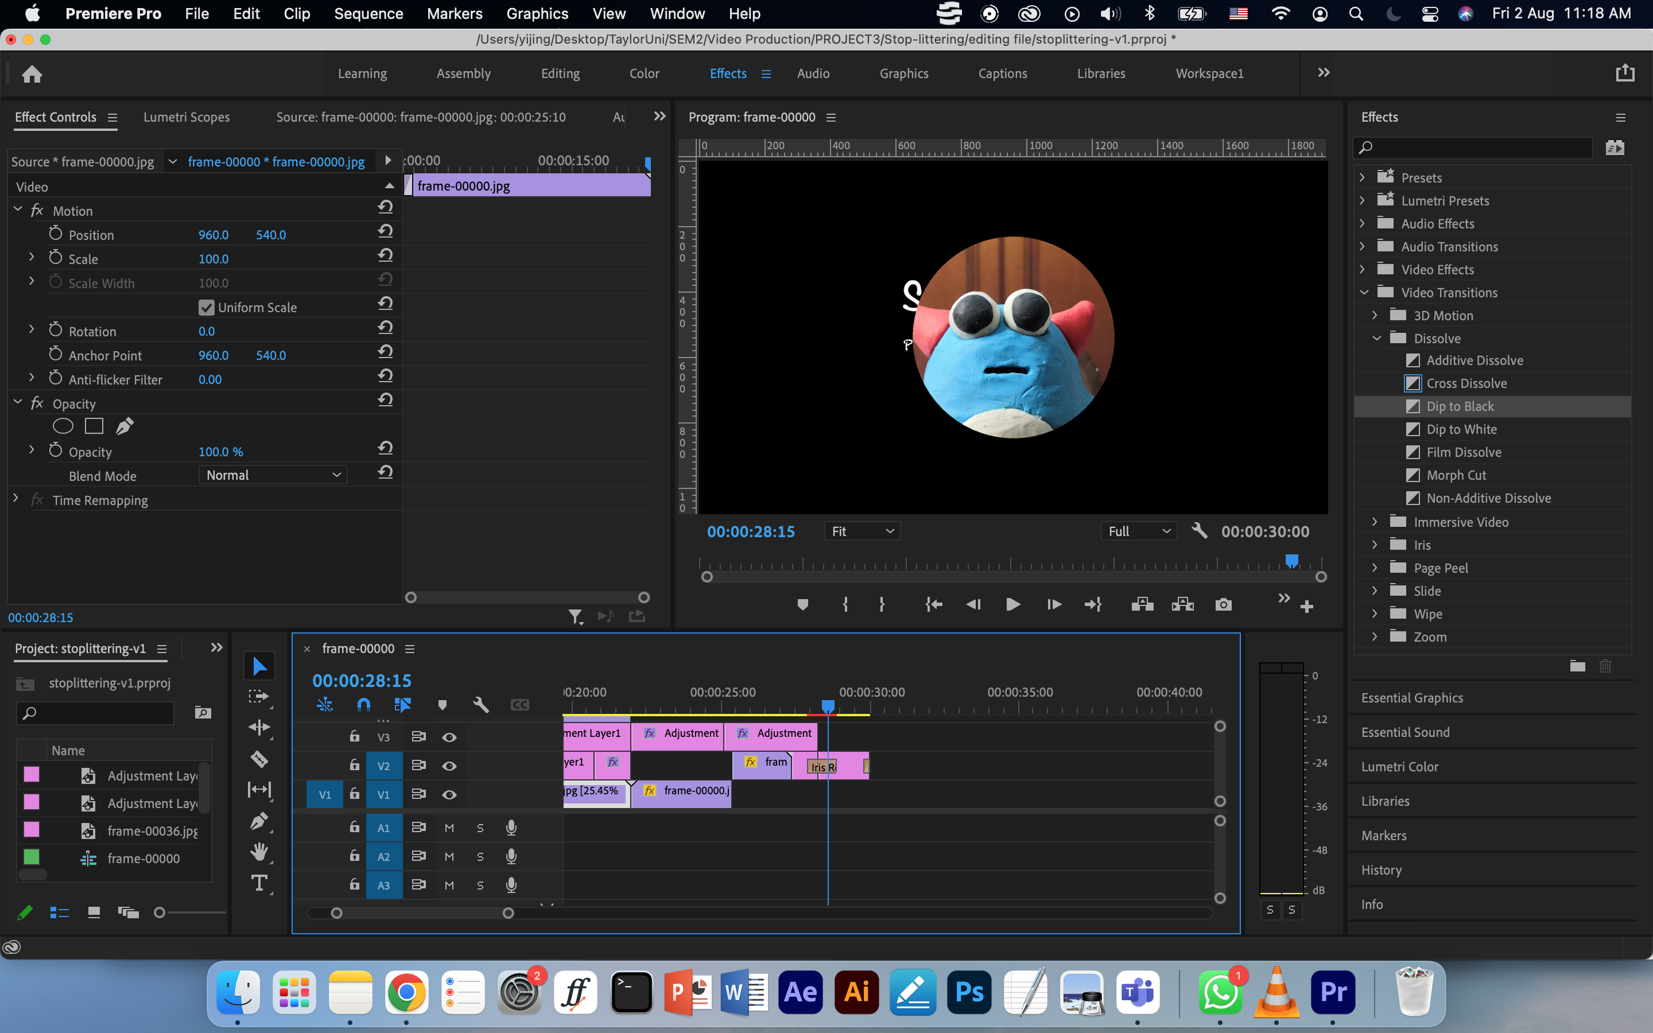Click the Export Frame camera icon

coord(1223,605)
